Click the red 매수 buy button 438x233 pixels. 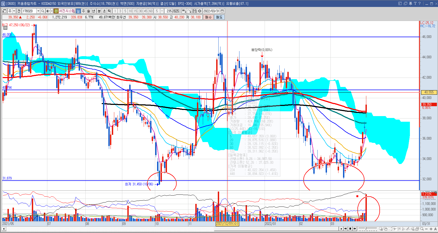tap(208, 17)
